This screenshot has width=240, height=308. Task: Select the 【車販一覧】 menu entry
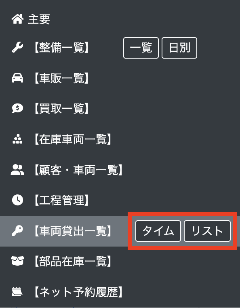(x=61, y=78)
